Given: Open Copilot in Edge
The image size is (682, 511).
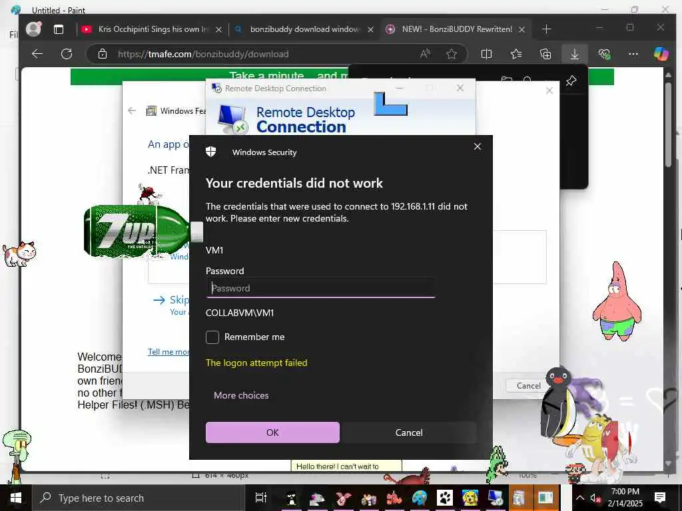Looking at the screenshot, I should click(x=661, y=54).
